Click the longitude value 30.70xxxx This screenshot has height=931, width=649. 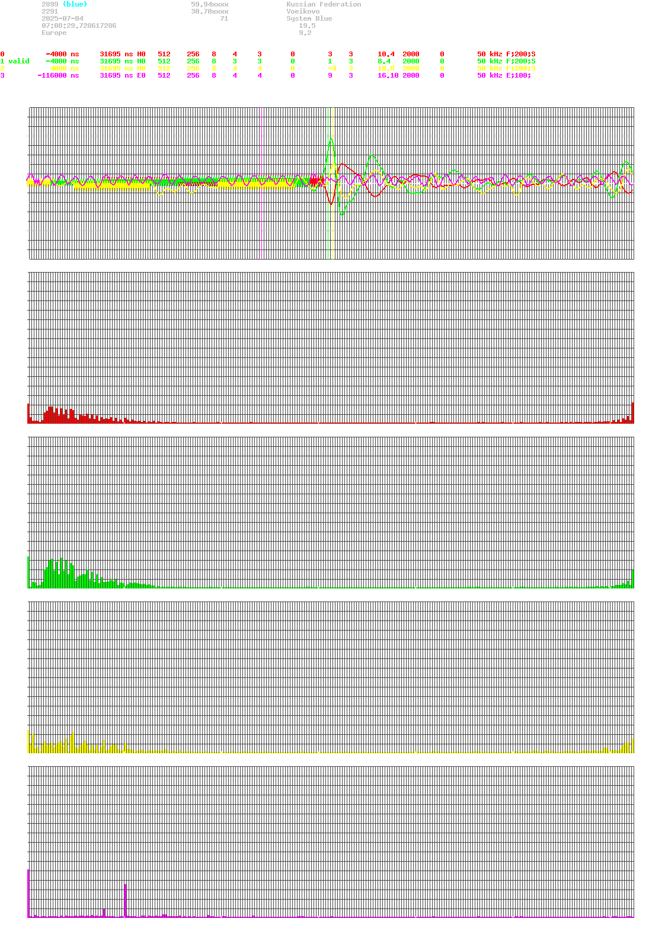coord(210,11)
